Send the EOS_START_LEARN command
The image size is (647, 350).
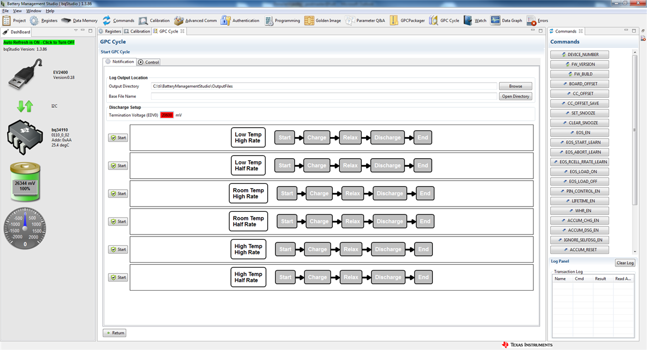pyautogui.click(x=580, y=142)
